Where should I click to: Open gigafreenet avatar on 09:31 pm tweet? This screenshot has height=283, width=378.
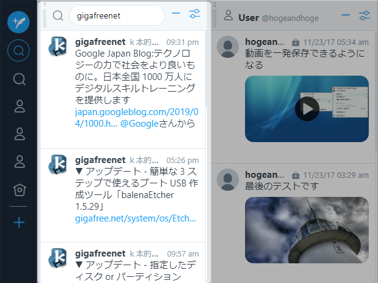(58, 47)
